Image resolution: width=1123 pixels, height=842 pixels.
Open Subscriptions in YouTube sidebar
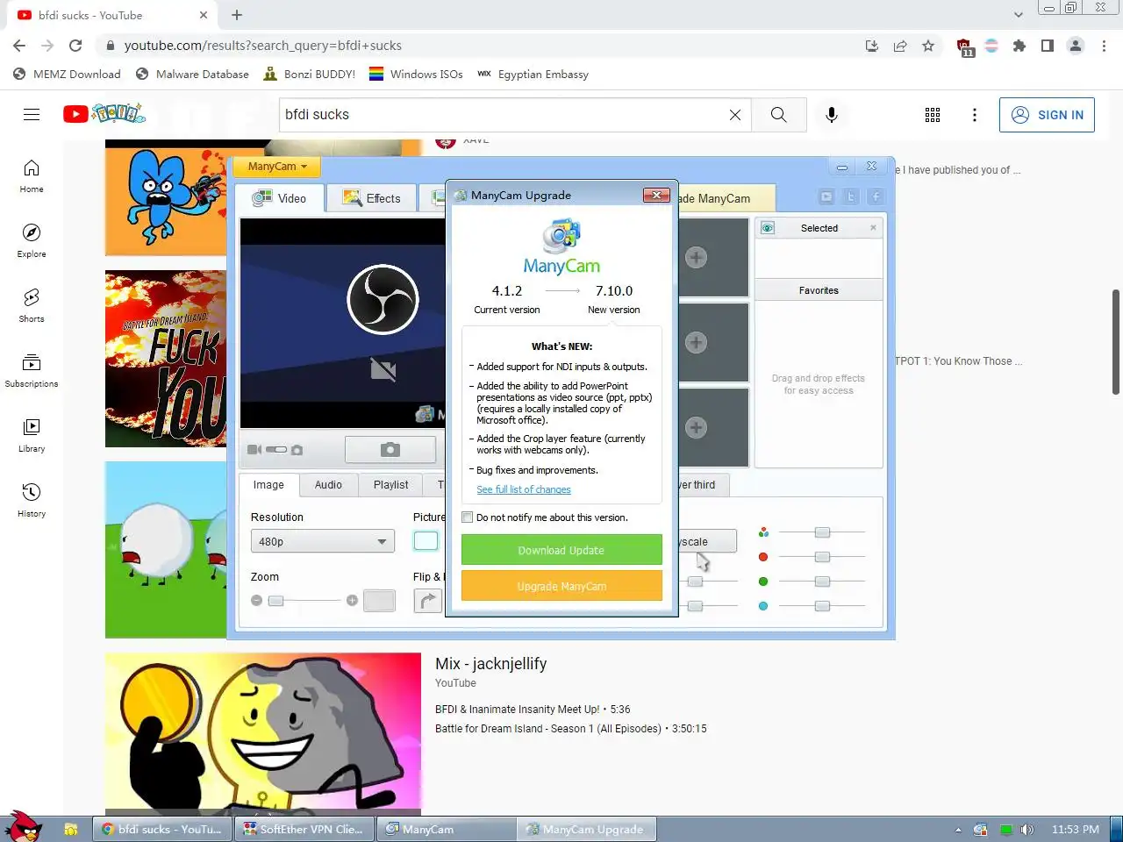click(32, 371)
